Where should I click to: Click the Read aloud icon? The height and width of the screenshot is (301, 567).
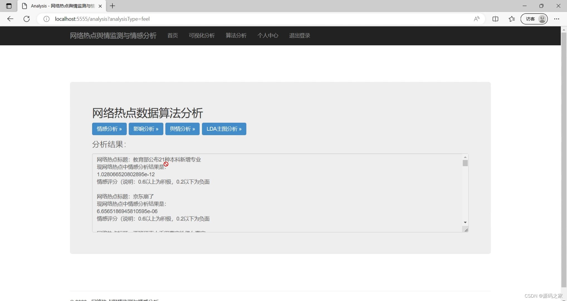476,19
